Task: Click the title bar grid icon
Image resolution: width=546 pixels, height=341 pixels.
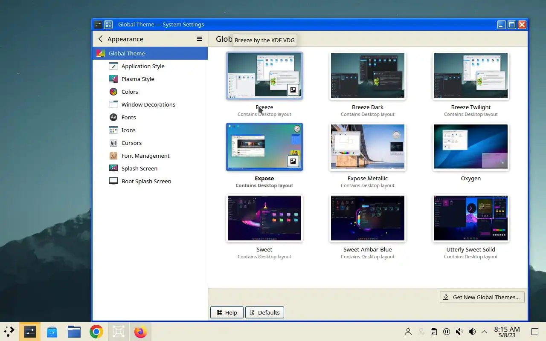Action: [x=108, y=25]
